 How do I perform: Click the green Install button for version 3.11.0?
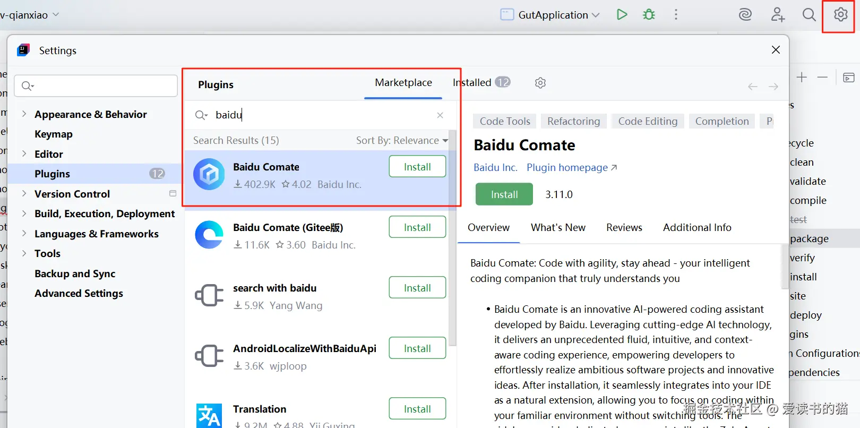pyautogui.click(x=504, y=194)
